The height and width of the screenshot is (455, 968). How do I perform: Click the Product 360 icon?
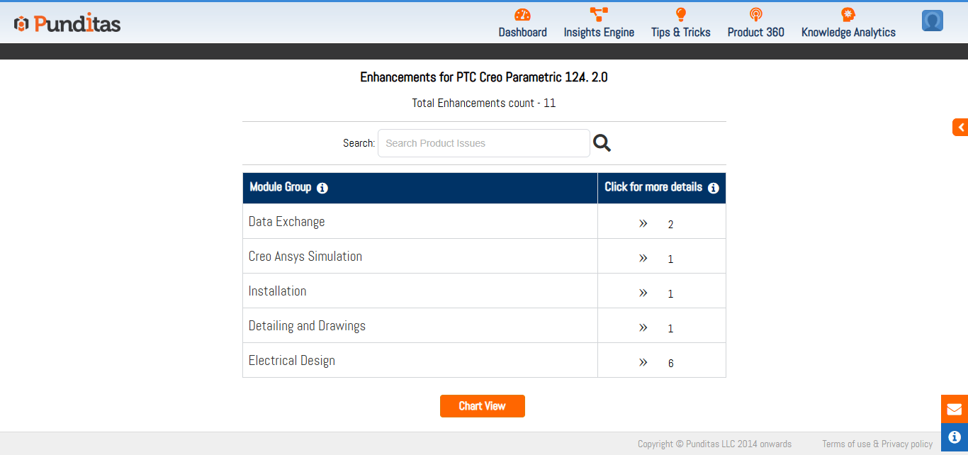[755, 15]
